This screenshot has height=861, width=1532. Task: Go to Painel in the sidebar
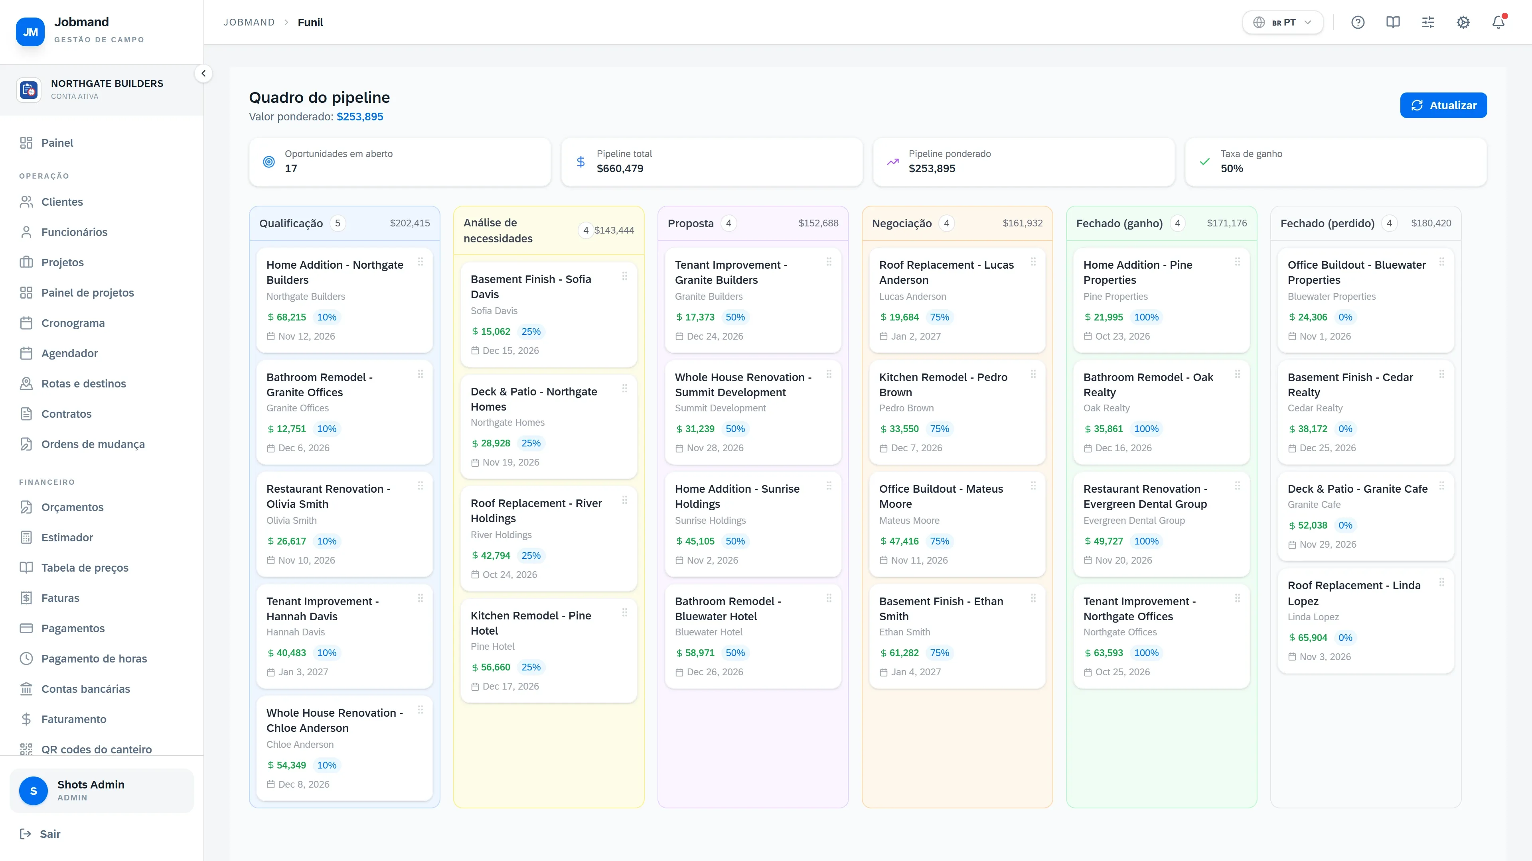[x=102, y=143]
